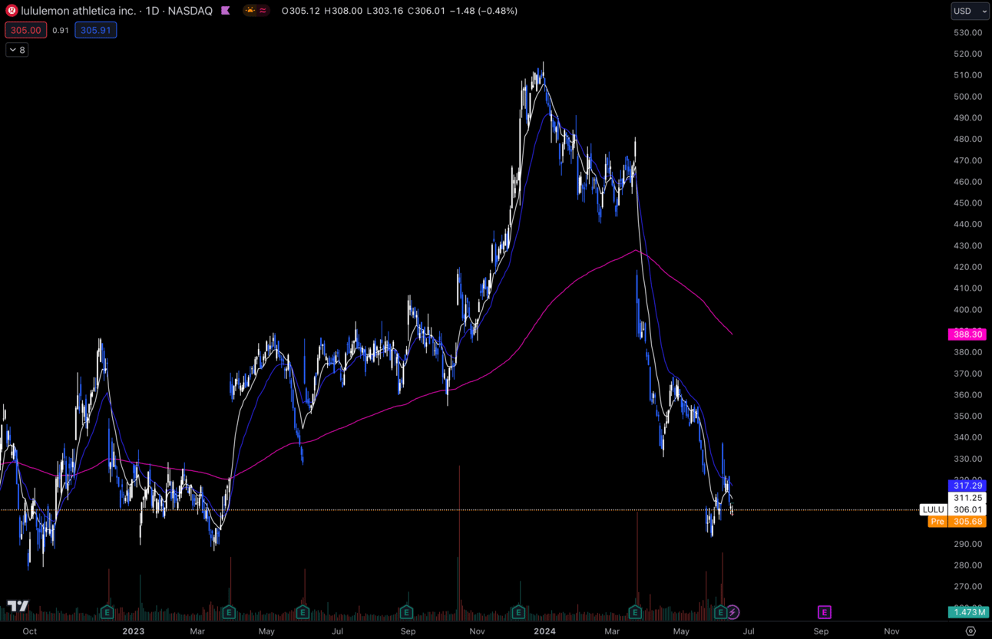Click the purple flag icon beside NASDAQ
Viewport: 992px width, 639px height.
(226, 11)
